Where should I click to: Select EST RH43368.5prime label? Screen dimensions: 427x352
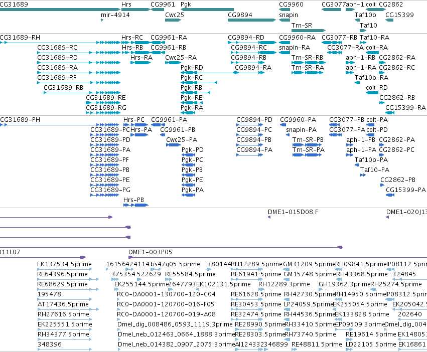tap(362, 274)
